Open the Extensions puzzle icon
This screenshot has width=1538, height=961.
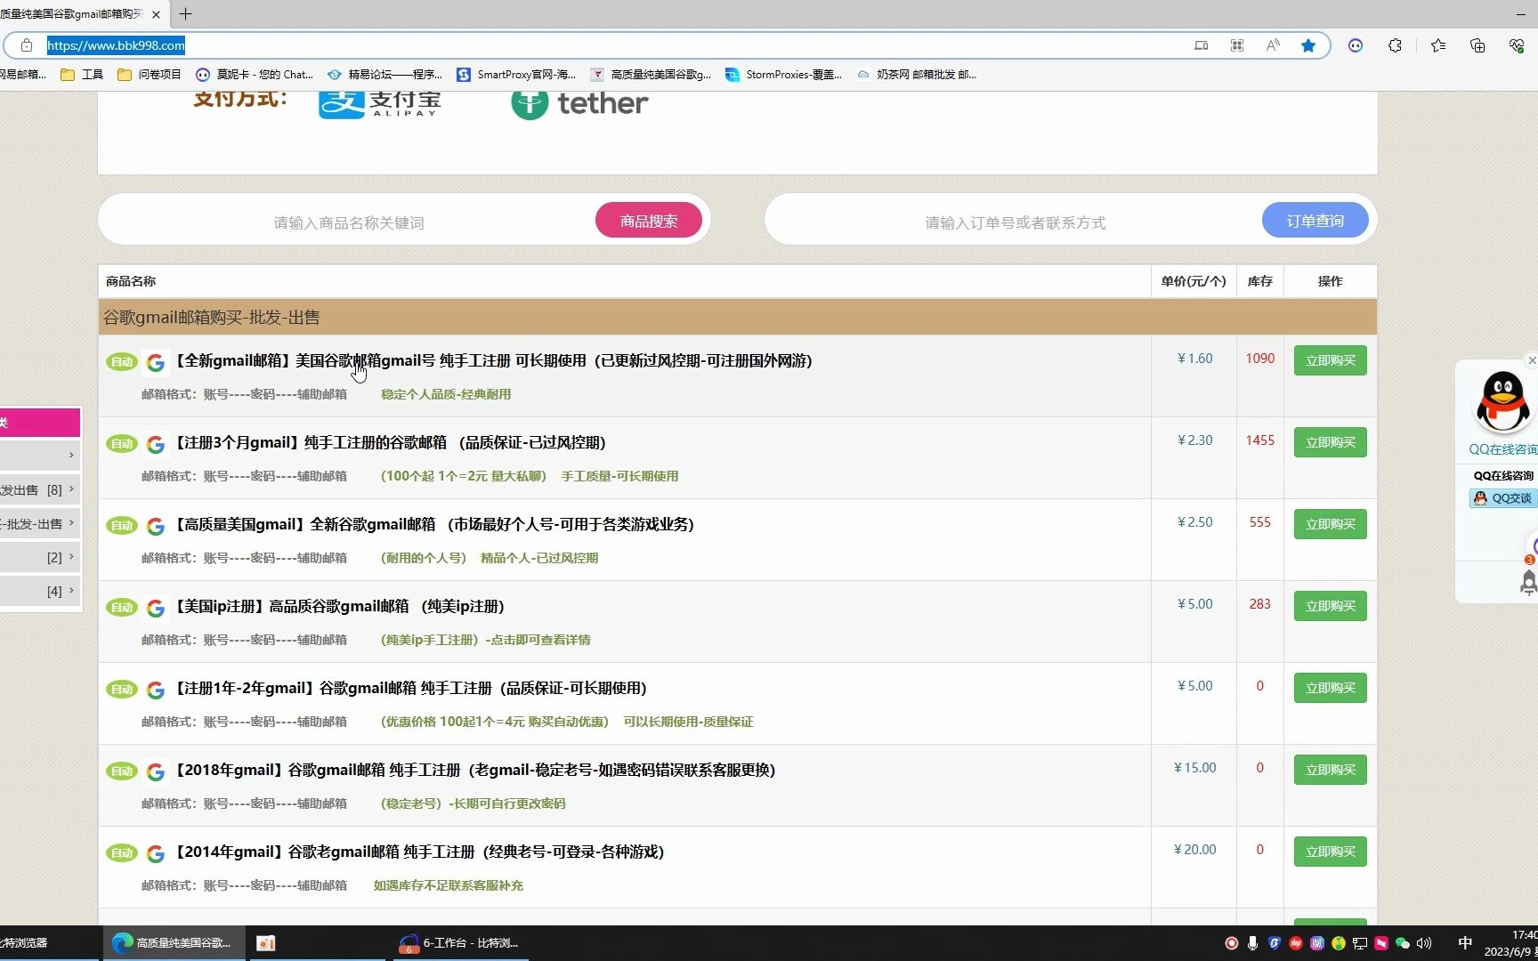tap(1396, 45)
